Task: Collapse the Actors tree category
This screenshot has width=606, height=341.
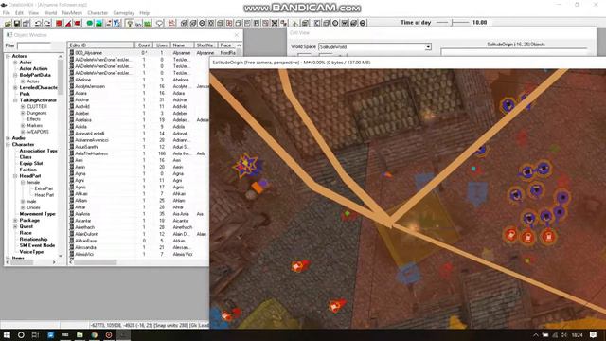Action: pyautogui.click(x=9, y=56)
